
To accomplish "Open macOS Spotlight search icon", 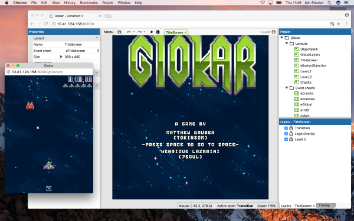I will 329,3.
